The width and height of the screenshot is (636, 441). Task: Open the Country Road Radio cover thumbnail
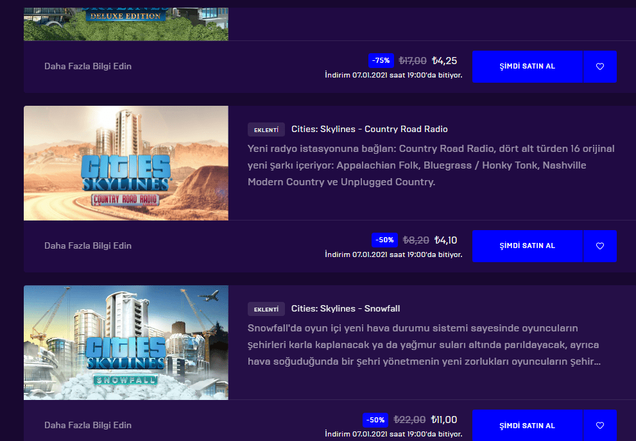coord(126,163)
